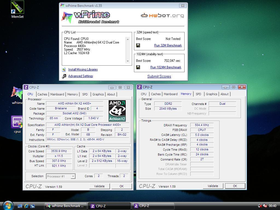This screenshot has height=210, width=280.
Task: Click the Bus Speed value 307.0 MHz
Action: 59,161
